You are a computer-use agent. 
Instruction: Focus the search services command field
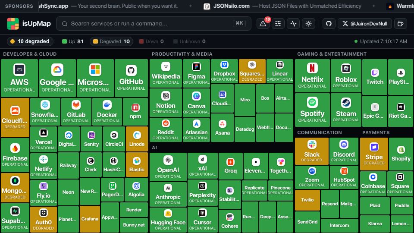(154, 23)
